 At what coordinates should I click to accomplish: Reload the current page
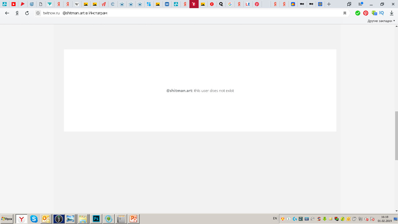(x=27, y=13)
